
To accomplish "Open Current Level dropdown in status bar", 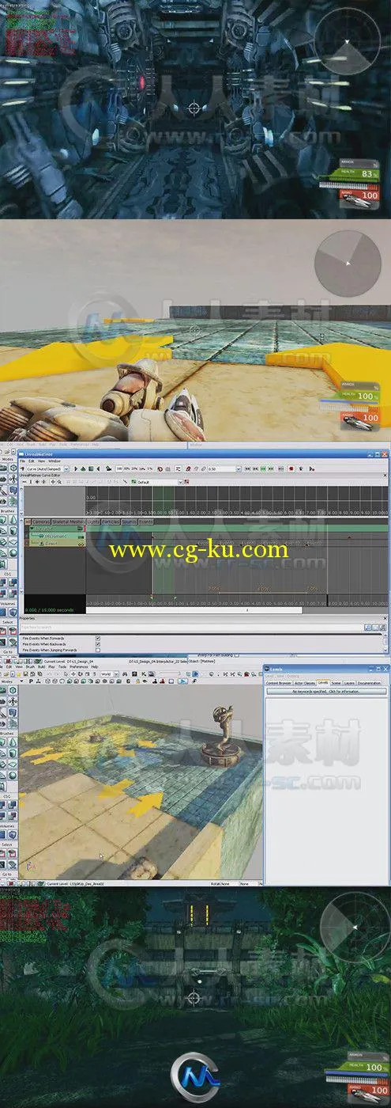I will tap(75, 882).
